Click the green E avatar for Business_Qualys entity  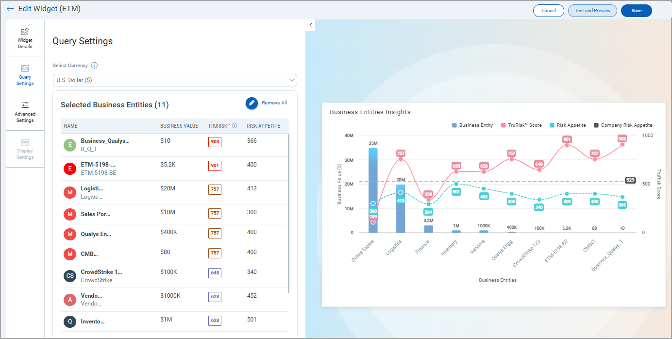pos(70,145)
